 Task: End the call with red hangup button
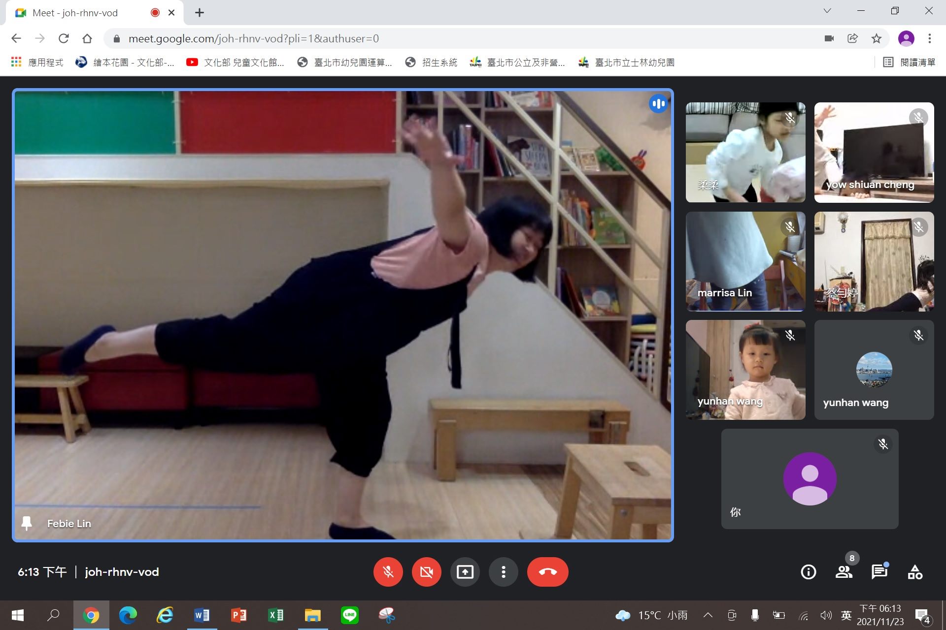pos(547,572)
